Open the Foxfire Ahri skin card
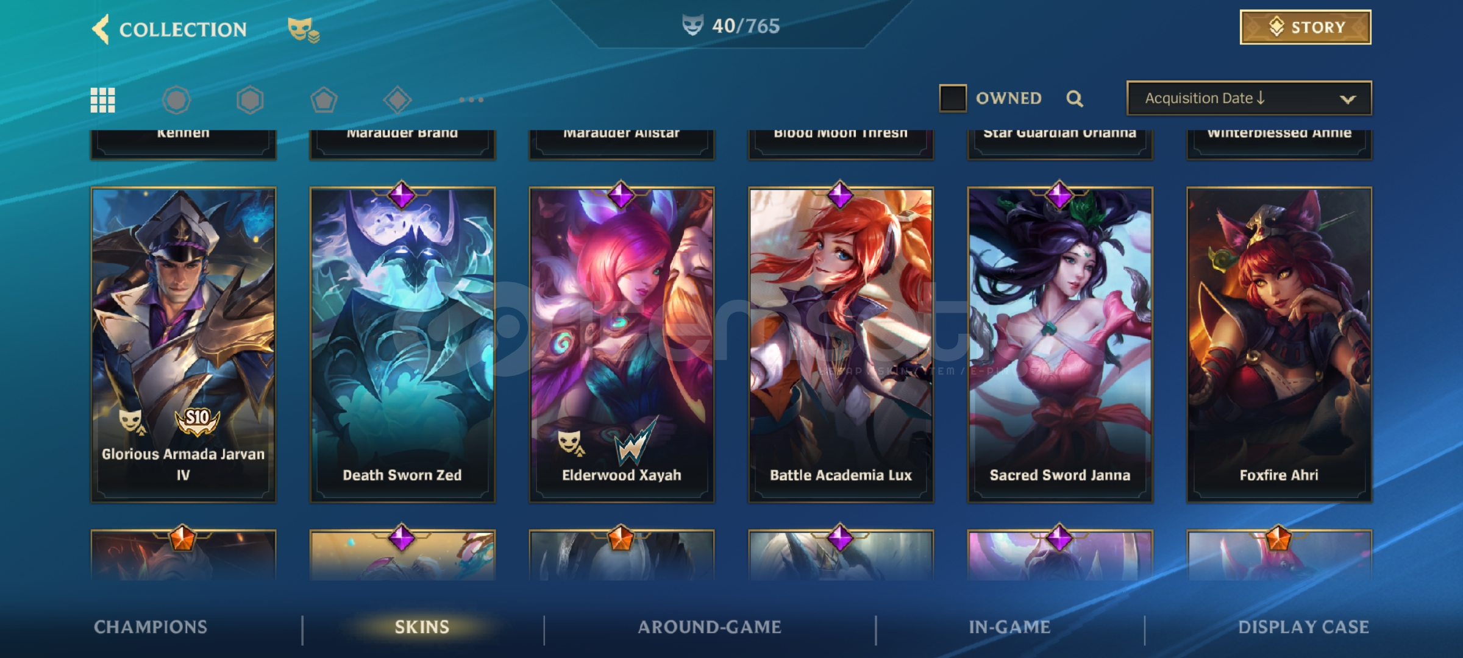The height and width of the screenshot is (658, 1463). [1279, 345]
